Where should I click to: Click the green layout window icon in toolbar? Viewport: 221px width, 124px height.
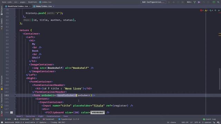coord(214,2)
